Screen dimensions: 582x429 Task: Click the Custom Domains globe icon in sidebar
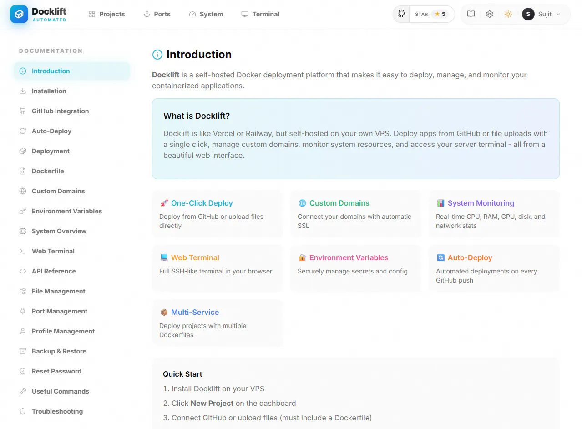pyautogui.click(x=23, y=191)
